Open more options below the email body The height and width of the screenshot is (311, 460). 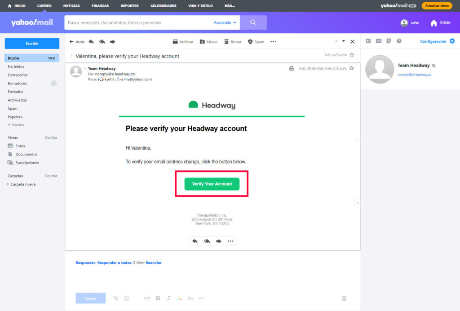coord(230,241)
